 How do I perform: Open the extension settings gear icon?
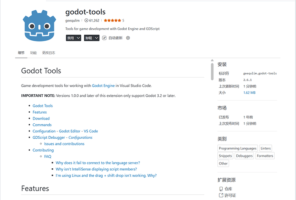coord(128,38)
